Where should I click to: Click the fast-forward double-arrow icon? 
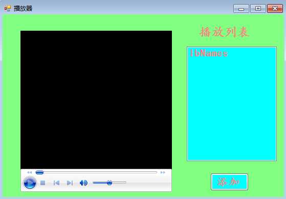(x=163, y=172)
